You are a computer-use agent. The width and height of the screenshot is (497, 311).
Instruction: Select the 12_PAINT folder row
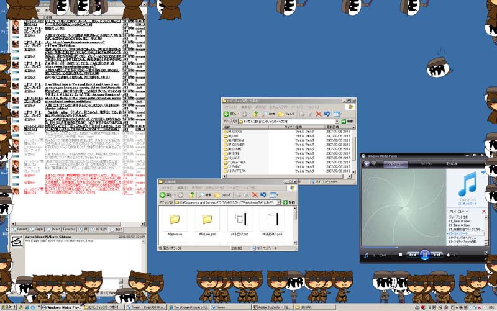288,166
